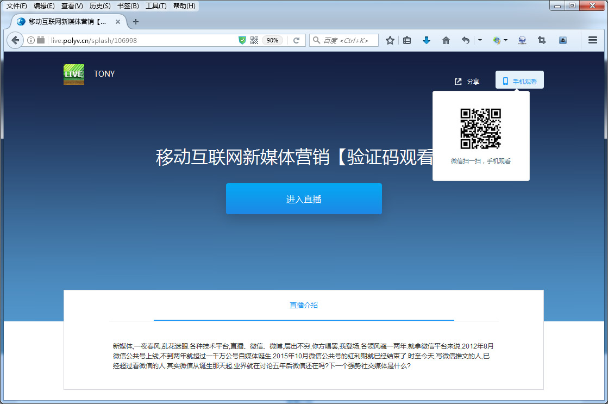Open the Firefox hamburger menu
This screenshot has height=404, width=608.
(592, 40)
